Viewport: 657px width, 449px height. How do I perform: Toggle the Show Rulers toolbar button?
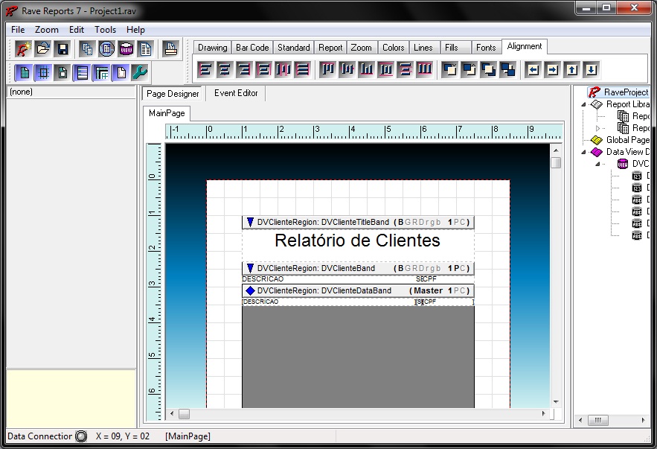point(101,73)
